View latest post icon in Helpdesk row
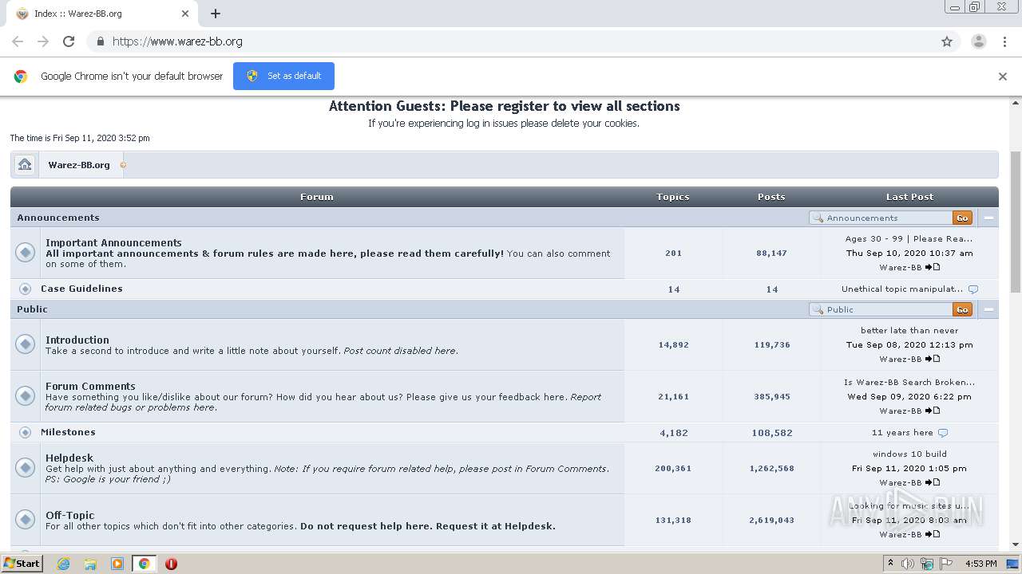The image size is (1022, 574). [x=933, y=482]
